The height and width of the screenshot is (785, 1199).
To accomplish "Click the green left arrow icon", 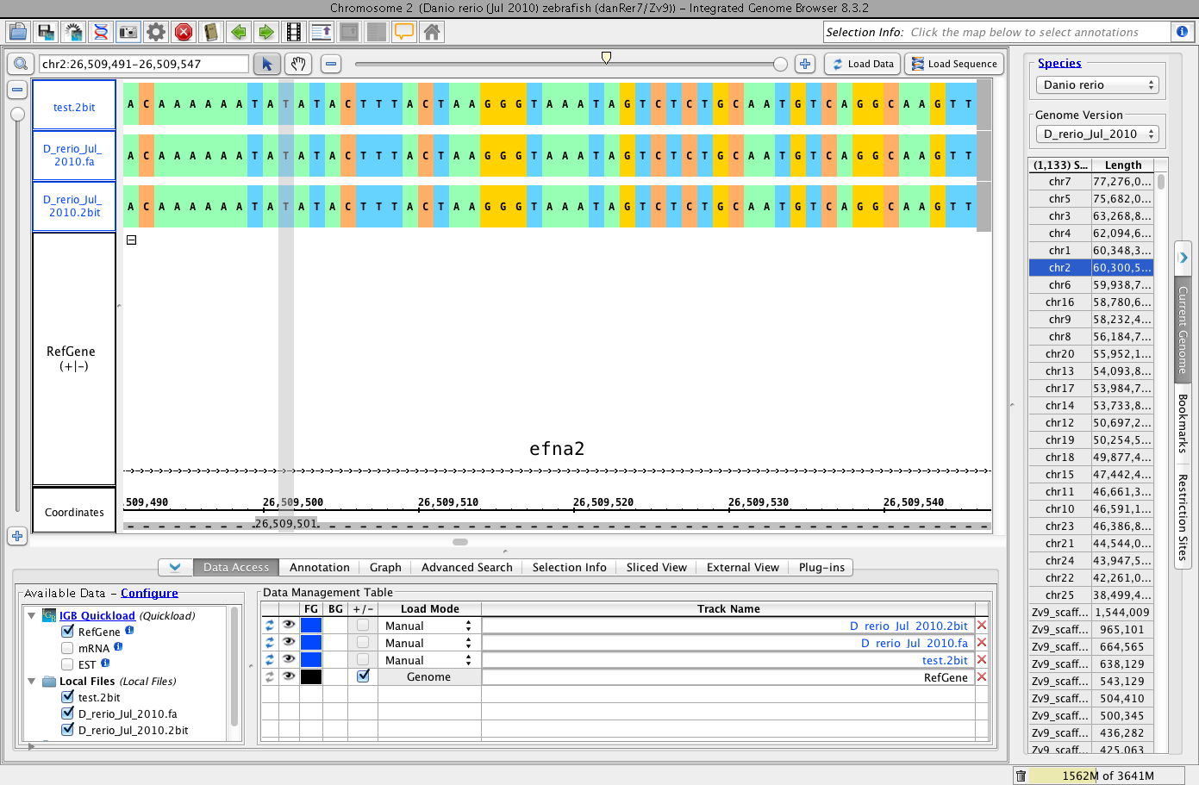I will coord(239,33).
